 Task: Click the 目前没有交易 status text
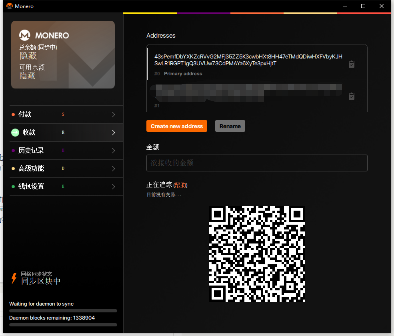tap(164, 194)
